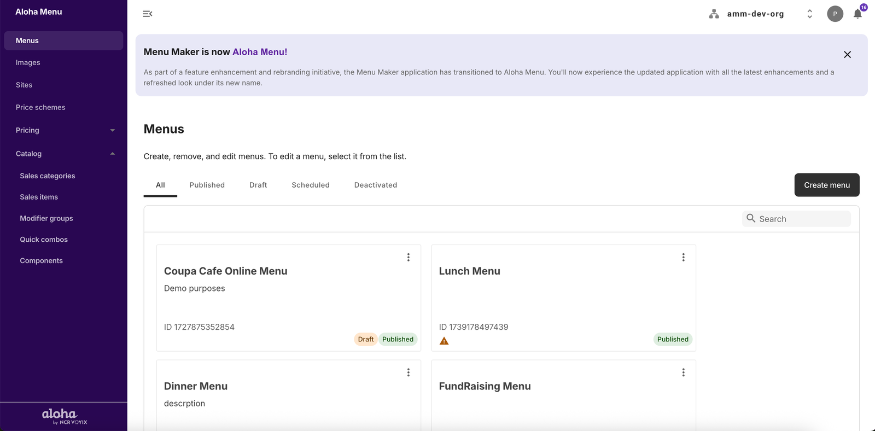Screen dimensions: 875x431
Task: Open Dinner Menu options kebab icon
Action: [408, 372]
